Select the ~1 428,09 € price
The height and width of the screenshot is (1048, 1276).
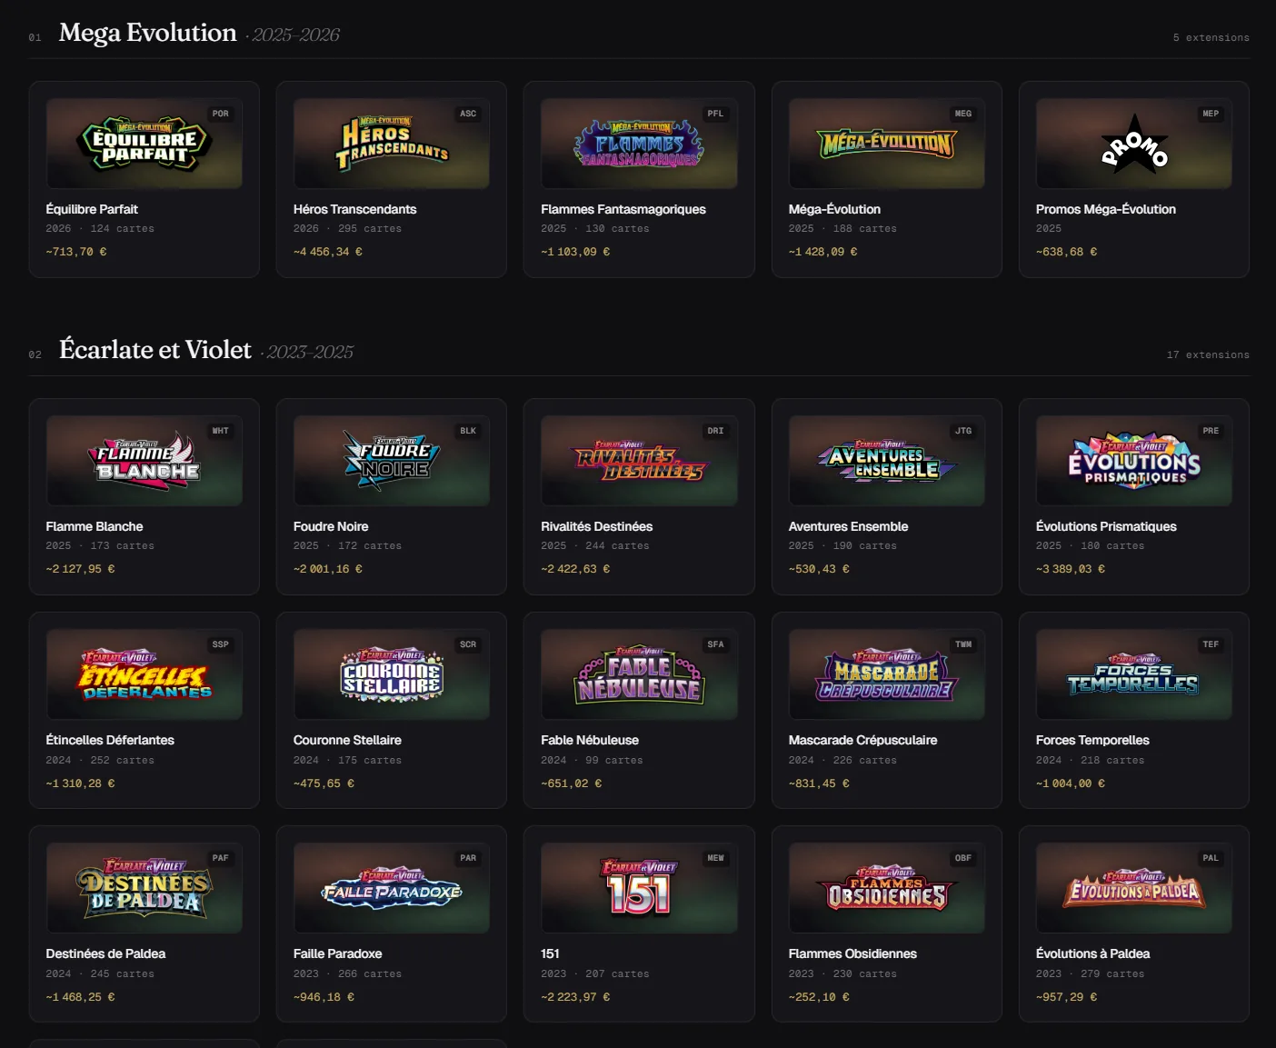(823, 252)
